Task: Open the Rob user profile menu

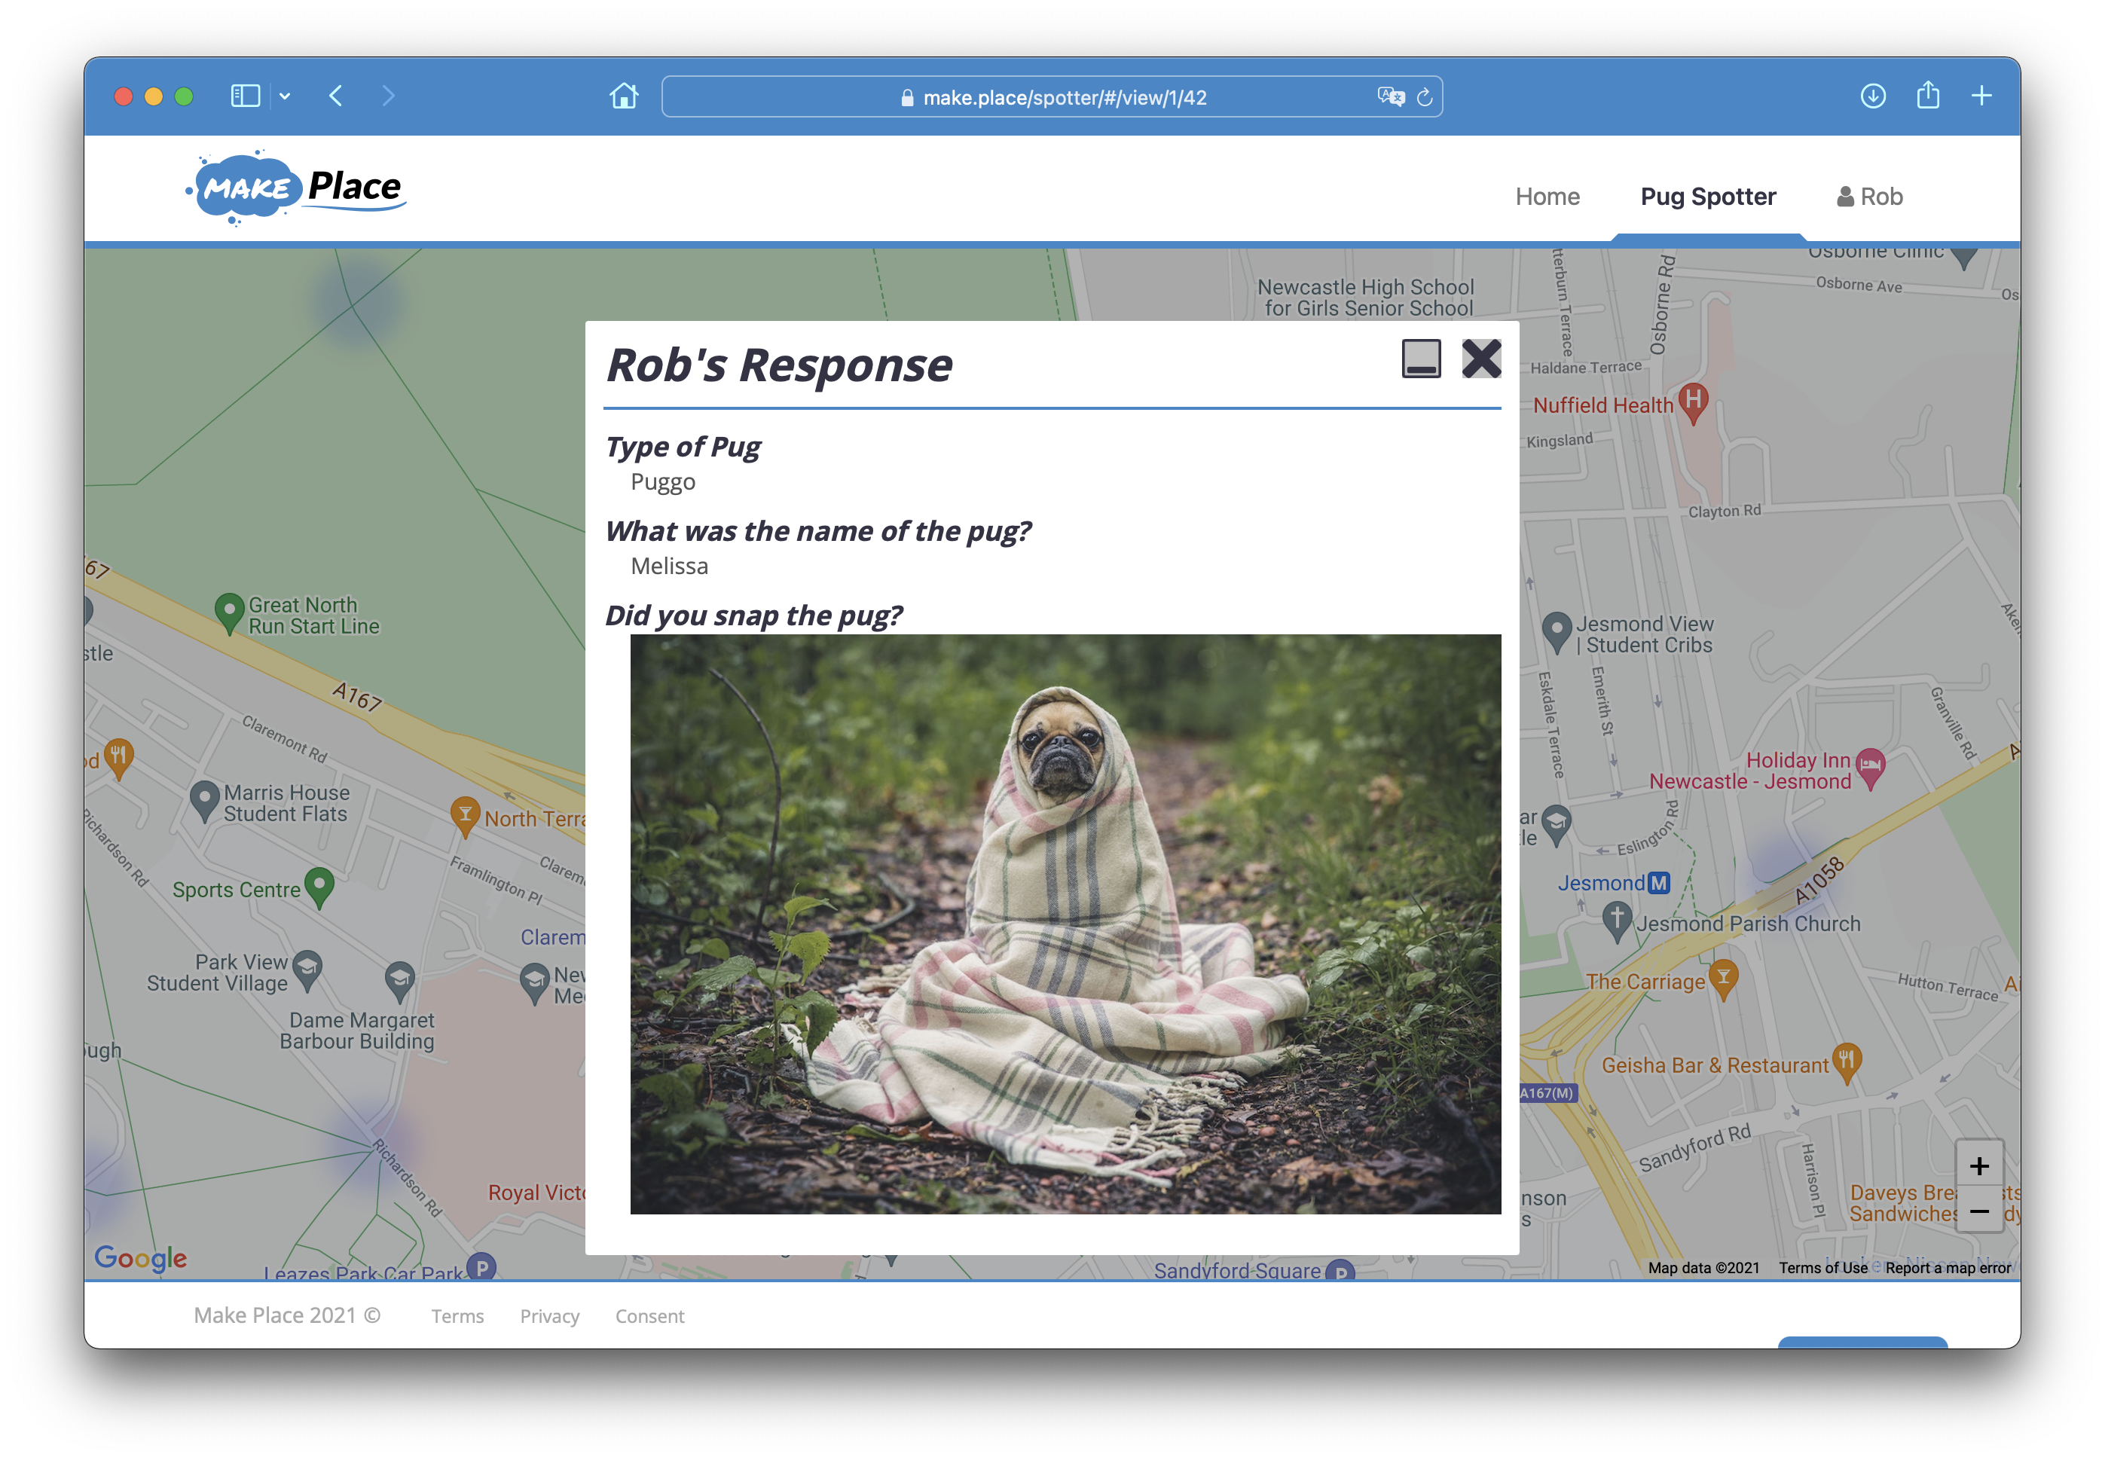Action: (1869, 197)
